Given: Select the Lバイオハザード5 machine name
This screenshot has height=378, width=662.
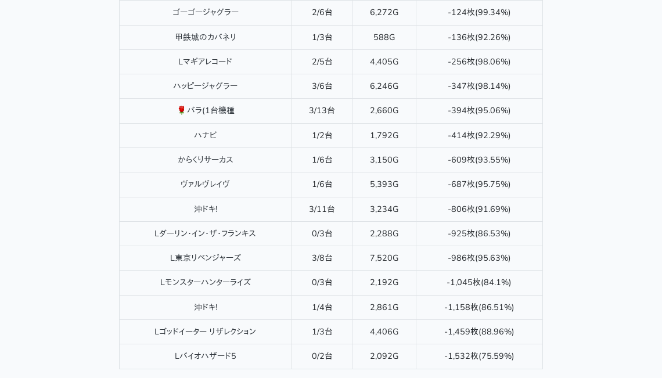Looking at the screenshot, I should coord(206,356).
